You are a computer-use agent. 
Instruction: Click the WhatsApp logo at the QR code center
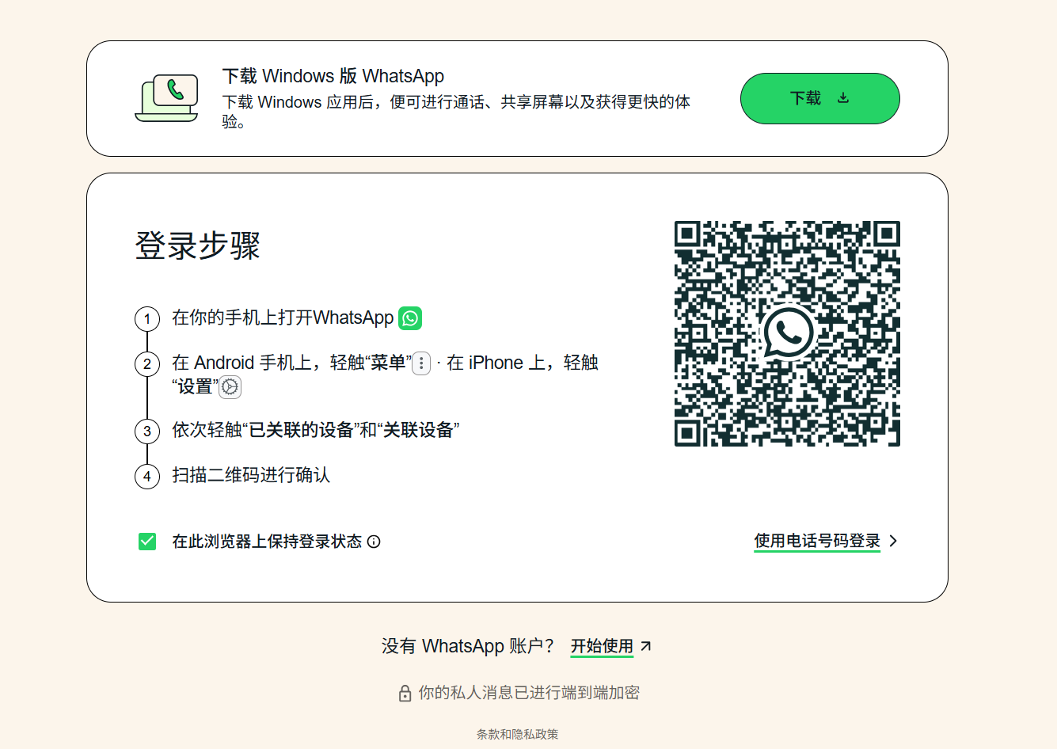pyautogui.click(x=786, y=333)
